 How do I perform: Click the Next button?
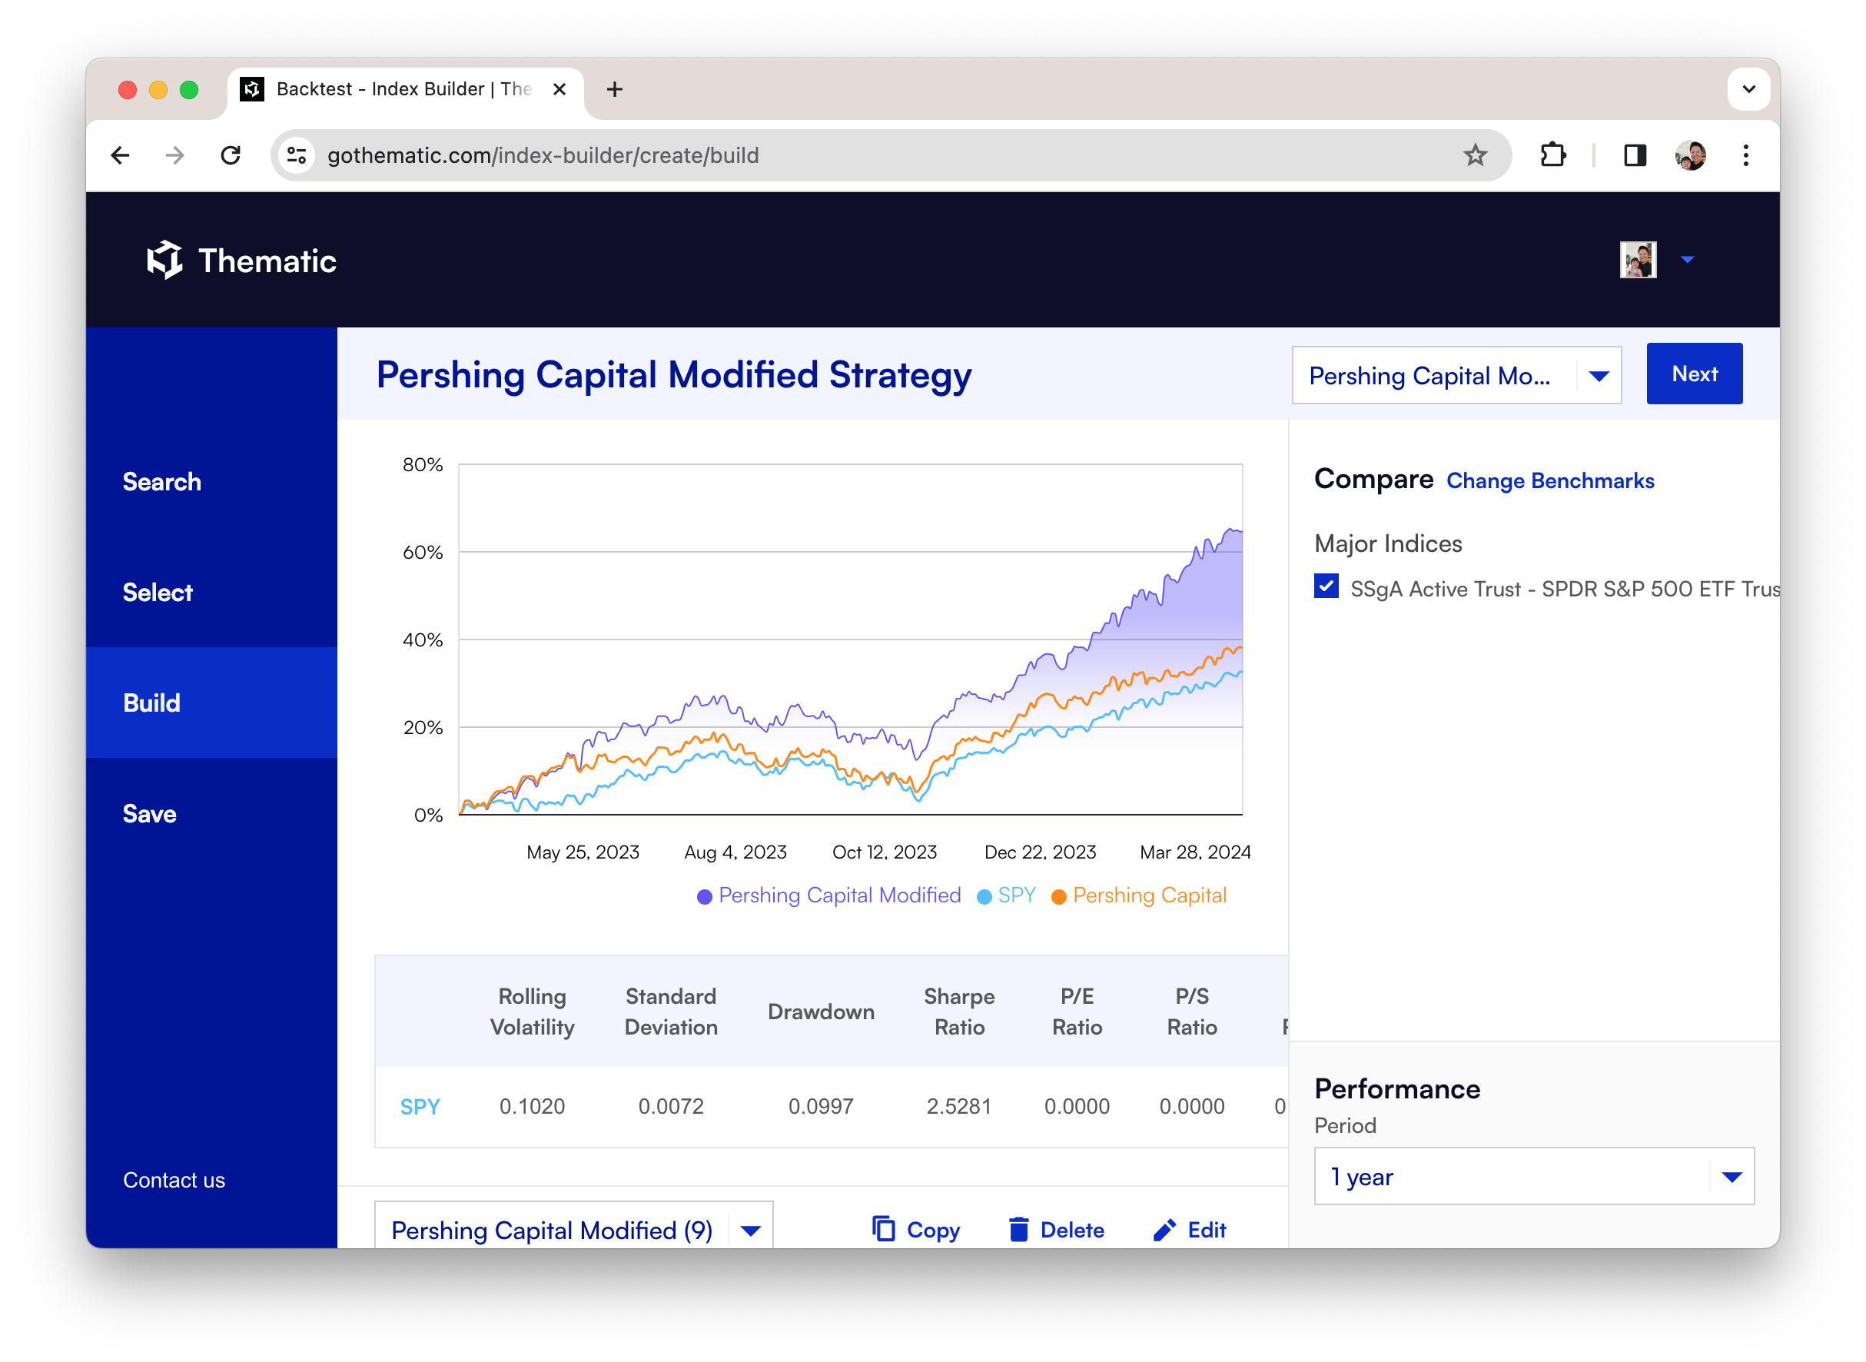click(x=1694, y=374)
